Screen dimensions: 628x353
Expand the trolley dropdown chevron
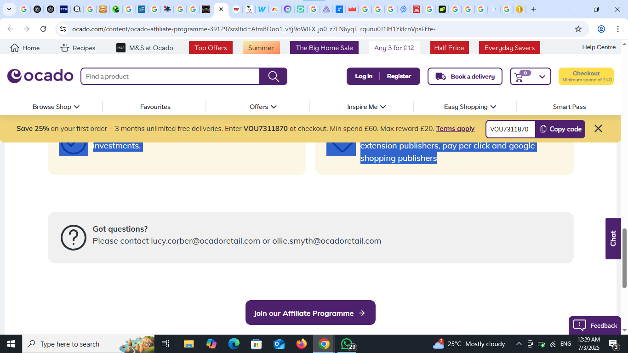pos(542,77)
